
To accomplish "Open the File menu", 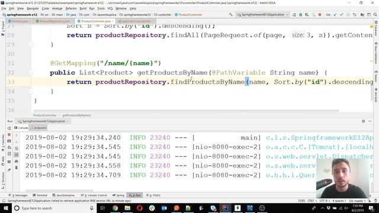I will (x=4, y=8).
